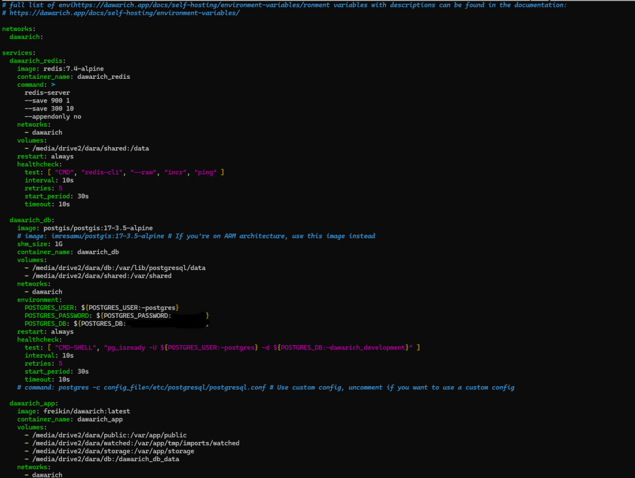The image size is (635, 478).
Task: Select the 'redis-server' command line
Action: 47,92
